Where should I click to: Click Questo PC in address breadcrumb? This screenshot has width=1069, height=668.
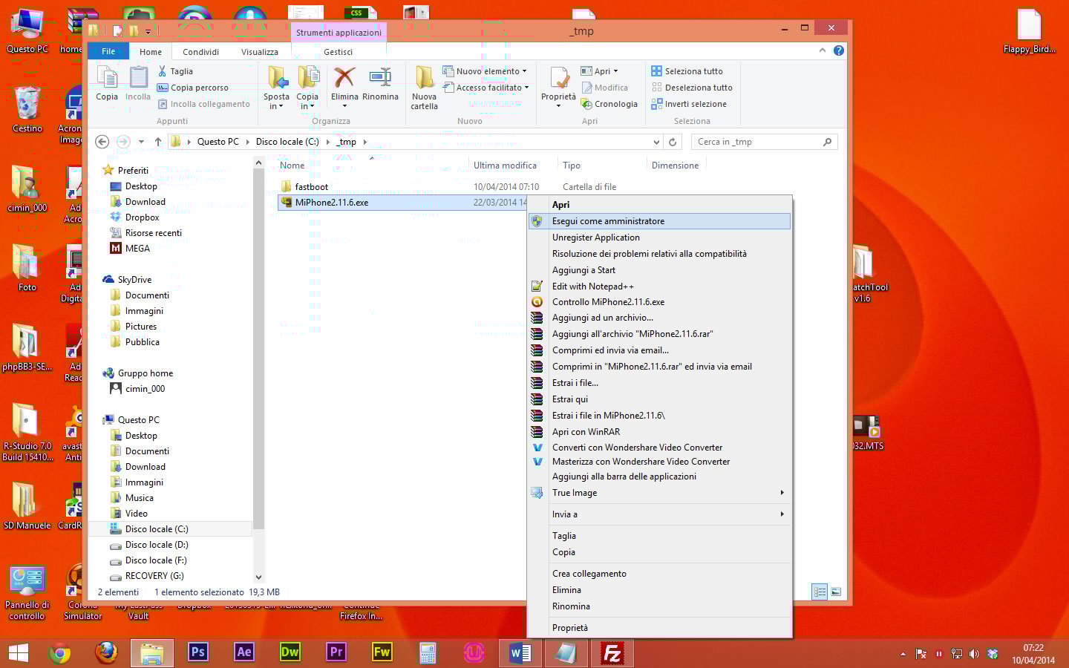click(x=218, y=142)
